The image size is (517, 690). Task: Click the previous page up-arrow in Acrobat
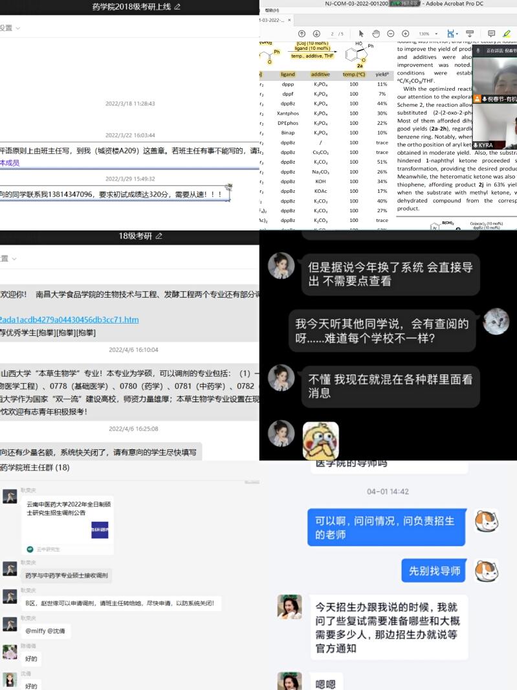click(x=302, y=34)
